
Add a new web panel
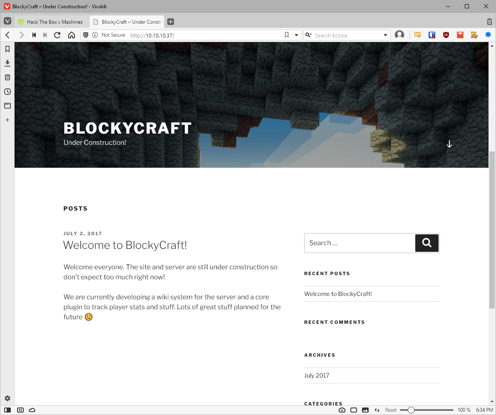[x=7, y=120]
